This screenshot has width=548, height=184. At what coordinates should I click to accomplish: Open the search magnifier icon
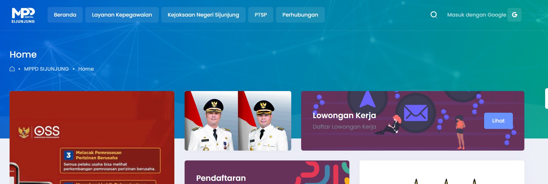[x=434, y=15]
